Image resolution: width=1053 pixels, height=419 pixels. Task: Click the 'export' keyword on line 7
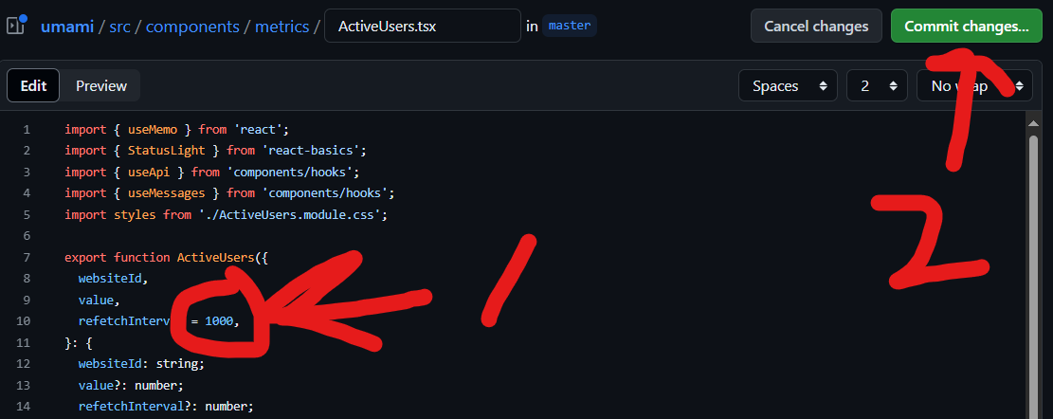(x=86, y=257)
